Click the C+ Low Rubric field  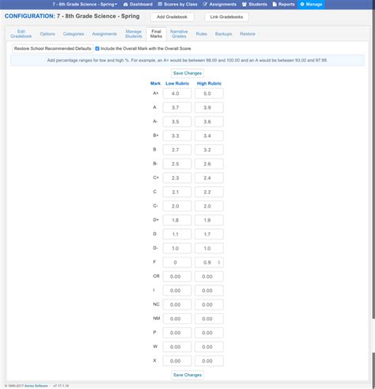click(177, 178)
